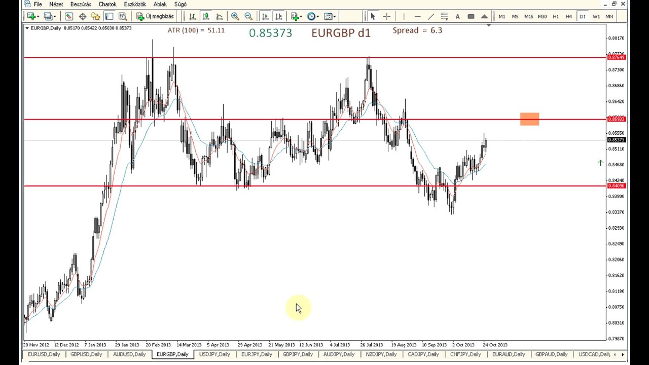Switch to H1 timeframe
This screenshot has height=365, width=649.
tap(556, 17)
